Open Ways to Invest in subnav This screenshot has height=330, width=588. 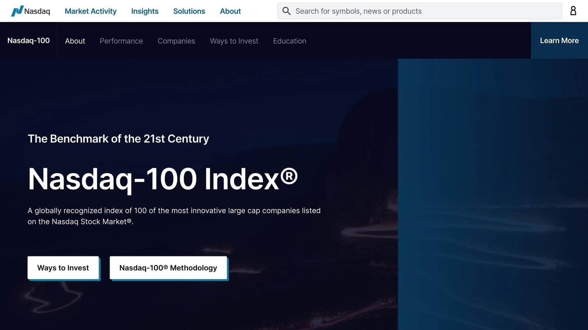pyautogui.click(x=234, y=41)
